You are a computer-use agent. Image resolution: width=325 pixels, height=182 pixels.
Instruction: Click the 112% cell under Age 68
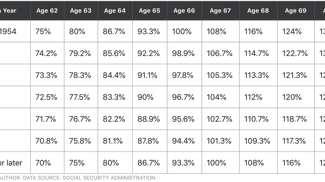click(253, 97)
